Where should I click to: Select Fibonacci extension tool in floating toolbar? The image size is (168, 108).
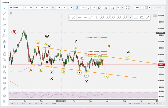coord(142,17)
